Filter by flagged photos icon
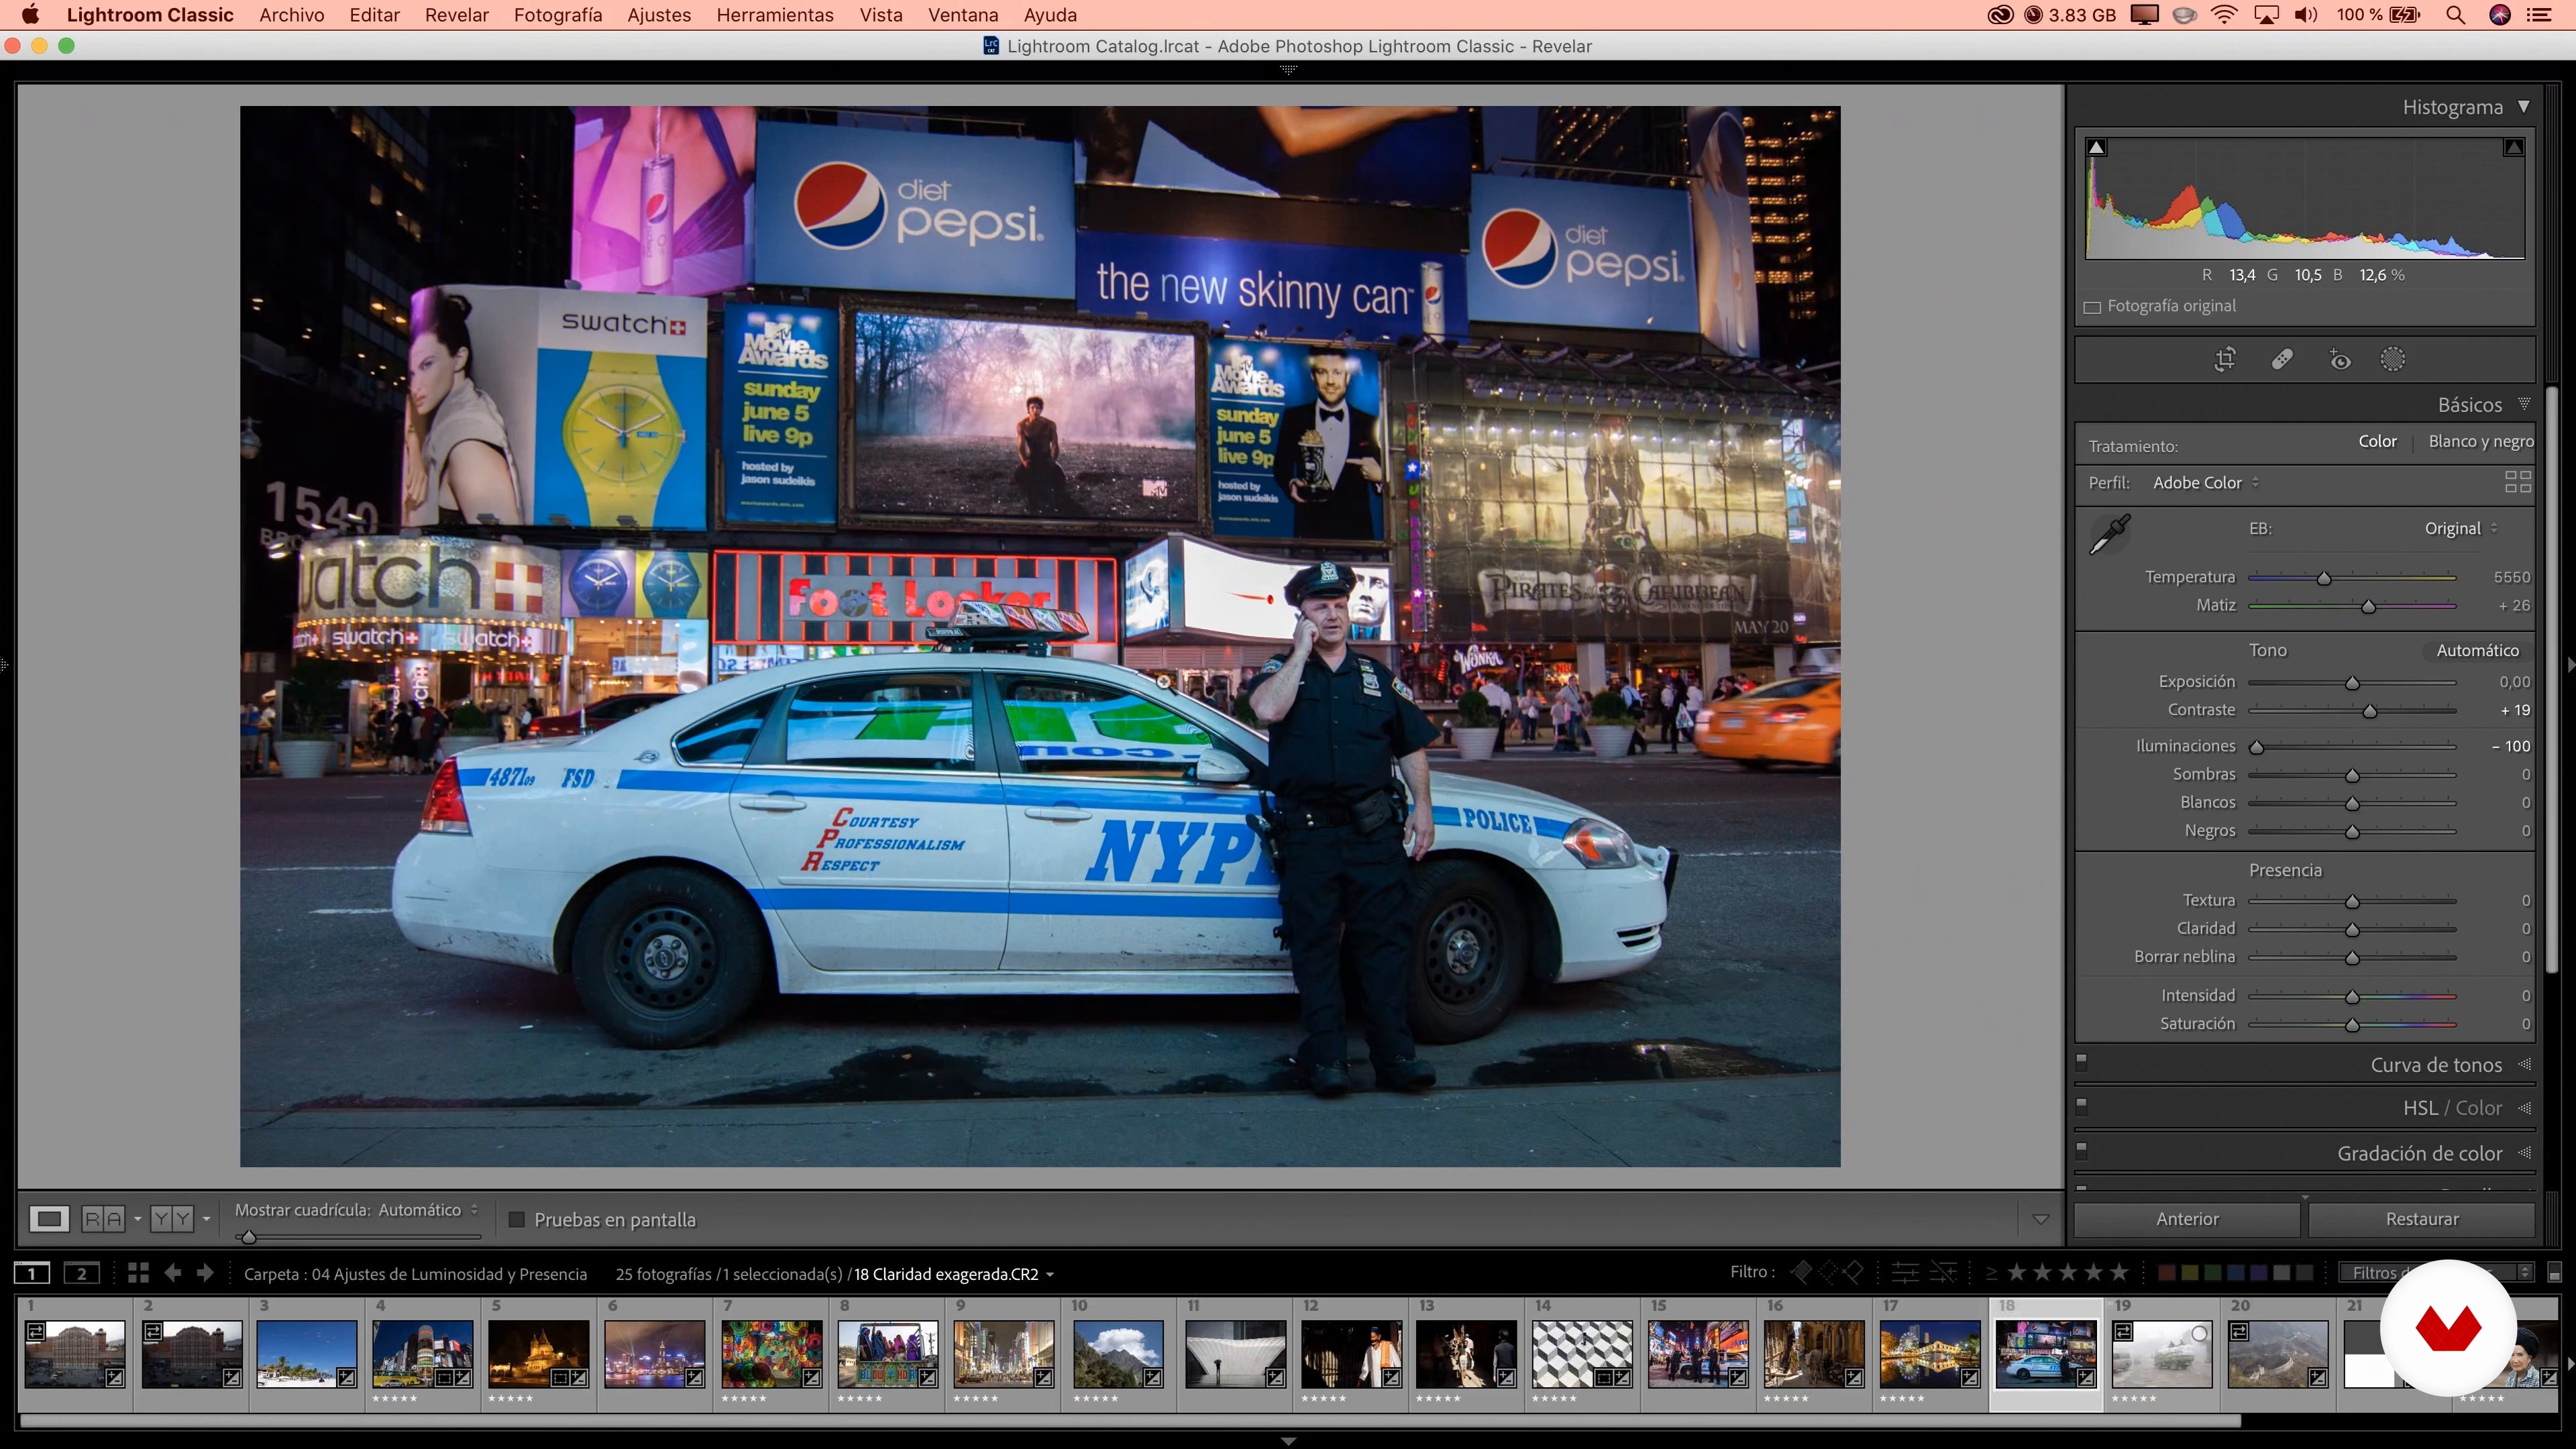2576x1449 pixels. [x=1801, y=1272]
